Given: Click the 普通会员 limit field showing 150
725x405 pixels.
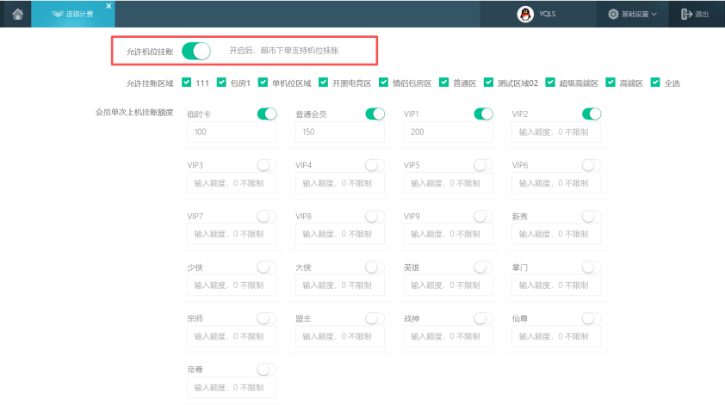Looking at the screenshot, I should (340, 132).
